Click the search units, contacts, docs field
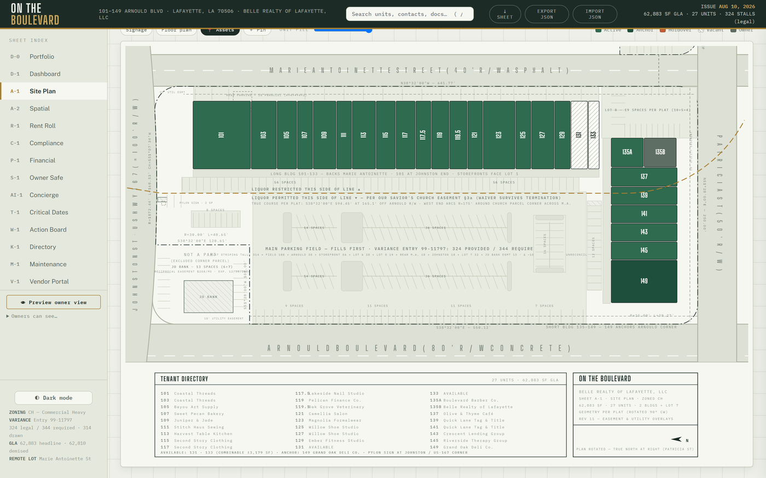766x478 pixels. tap(410, 14)
